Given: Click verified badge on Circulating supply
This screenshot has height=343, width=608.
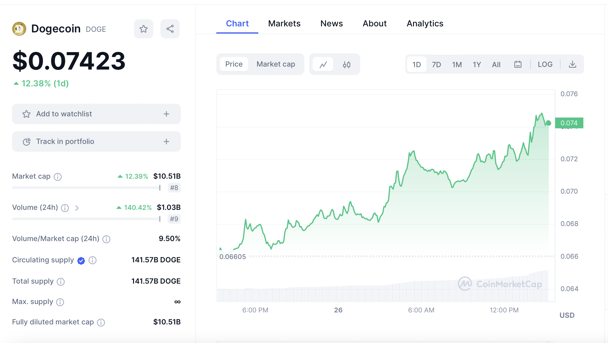Looking at the screenshot, I should 81,261.
